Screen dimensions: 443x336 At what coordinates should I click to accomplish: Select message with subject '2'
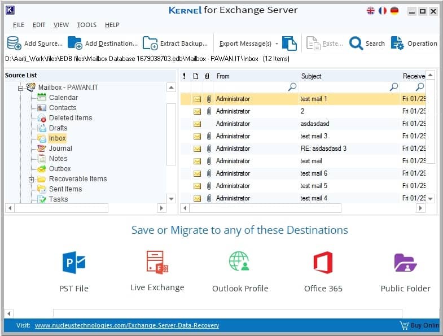point(303,111)
